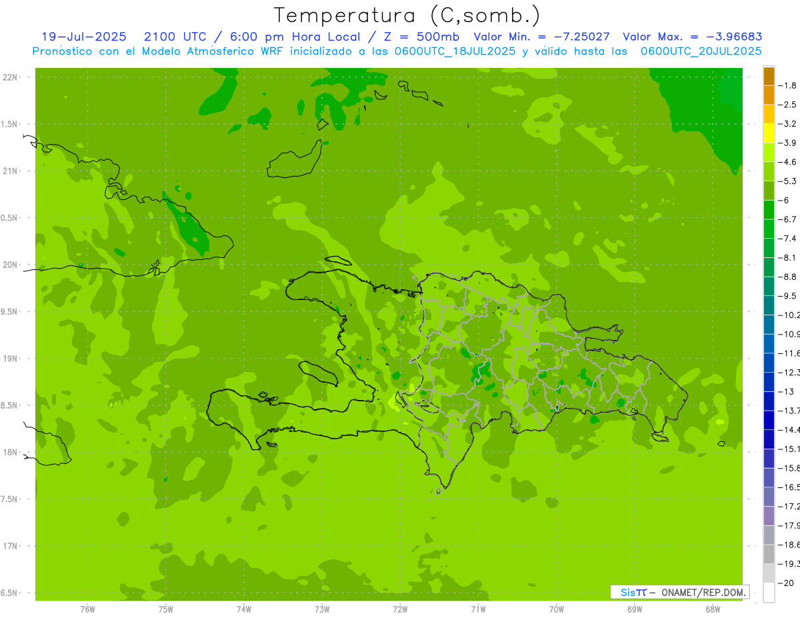Click the orange legend band between -1.8 and -2.5

pos(769,95)
